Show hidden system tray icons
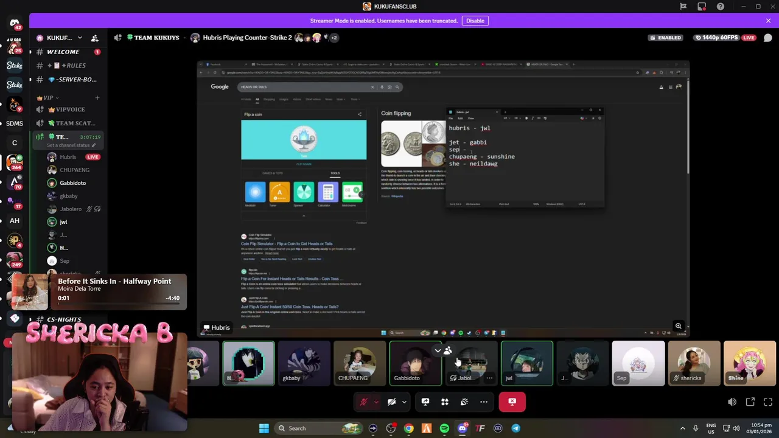The image size is (779, 438). 682,428
